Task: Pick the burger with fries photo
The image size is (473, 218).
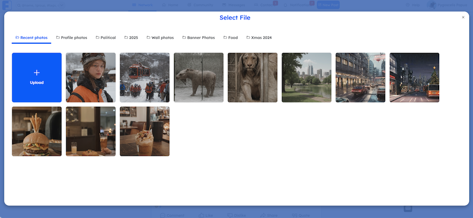Action: coord(37,132)
